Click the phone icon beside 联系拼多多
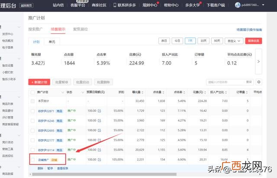The height and width of the screenshot is (178, 277). [x=115, y=5]
